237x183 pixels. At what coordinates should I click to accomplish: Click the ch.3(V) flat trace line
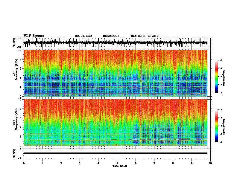point(116,153)
